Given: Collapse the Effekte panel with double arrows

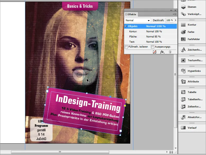Looking at the screenshot, I should coord(171,10).
